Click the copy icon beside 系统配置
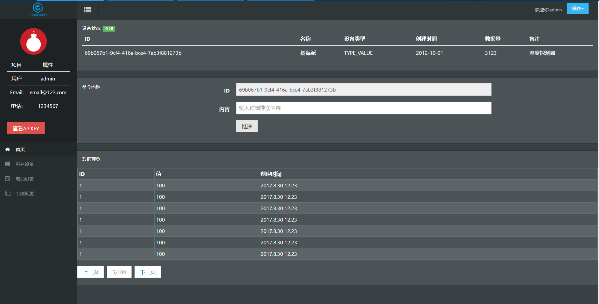 coord(8,193)
